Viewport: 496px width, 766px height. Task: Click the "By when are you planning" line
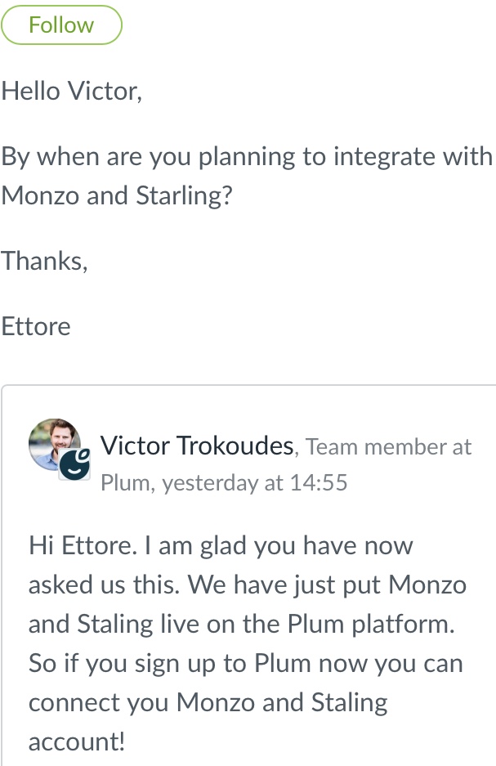247,157
